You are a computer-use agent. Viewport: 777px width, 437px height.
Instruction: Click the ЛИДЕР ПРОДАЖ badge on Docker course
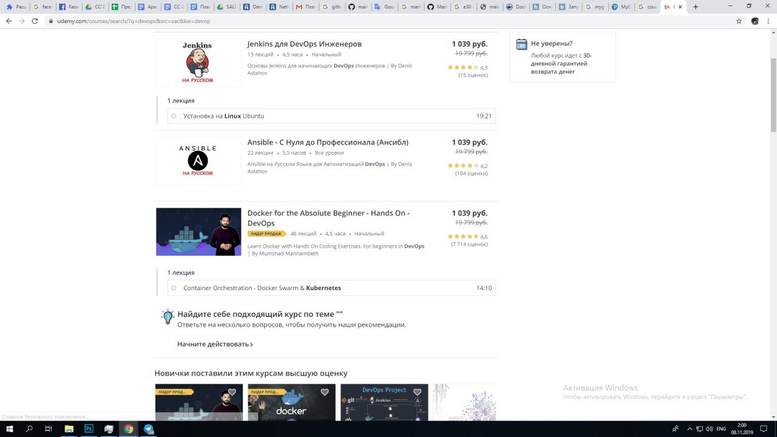click(266, 234)
